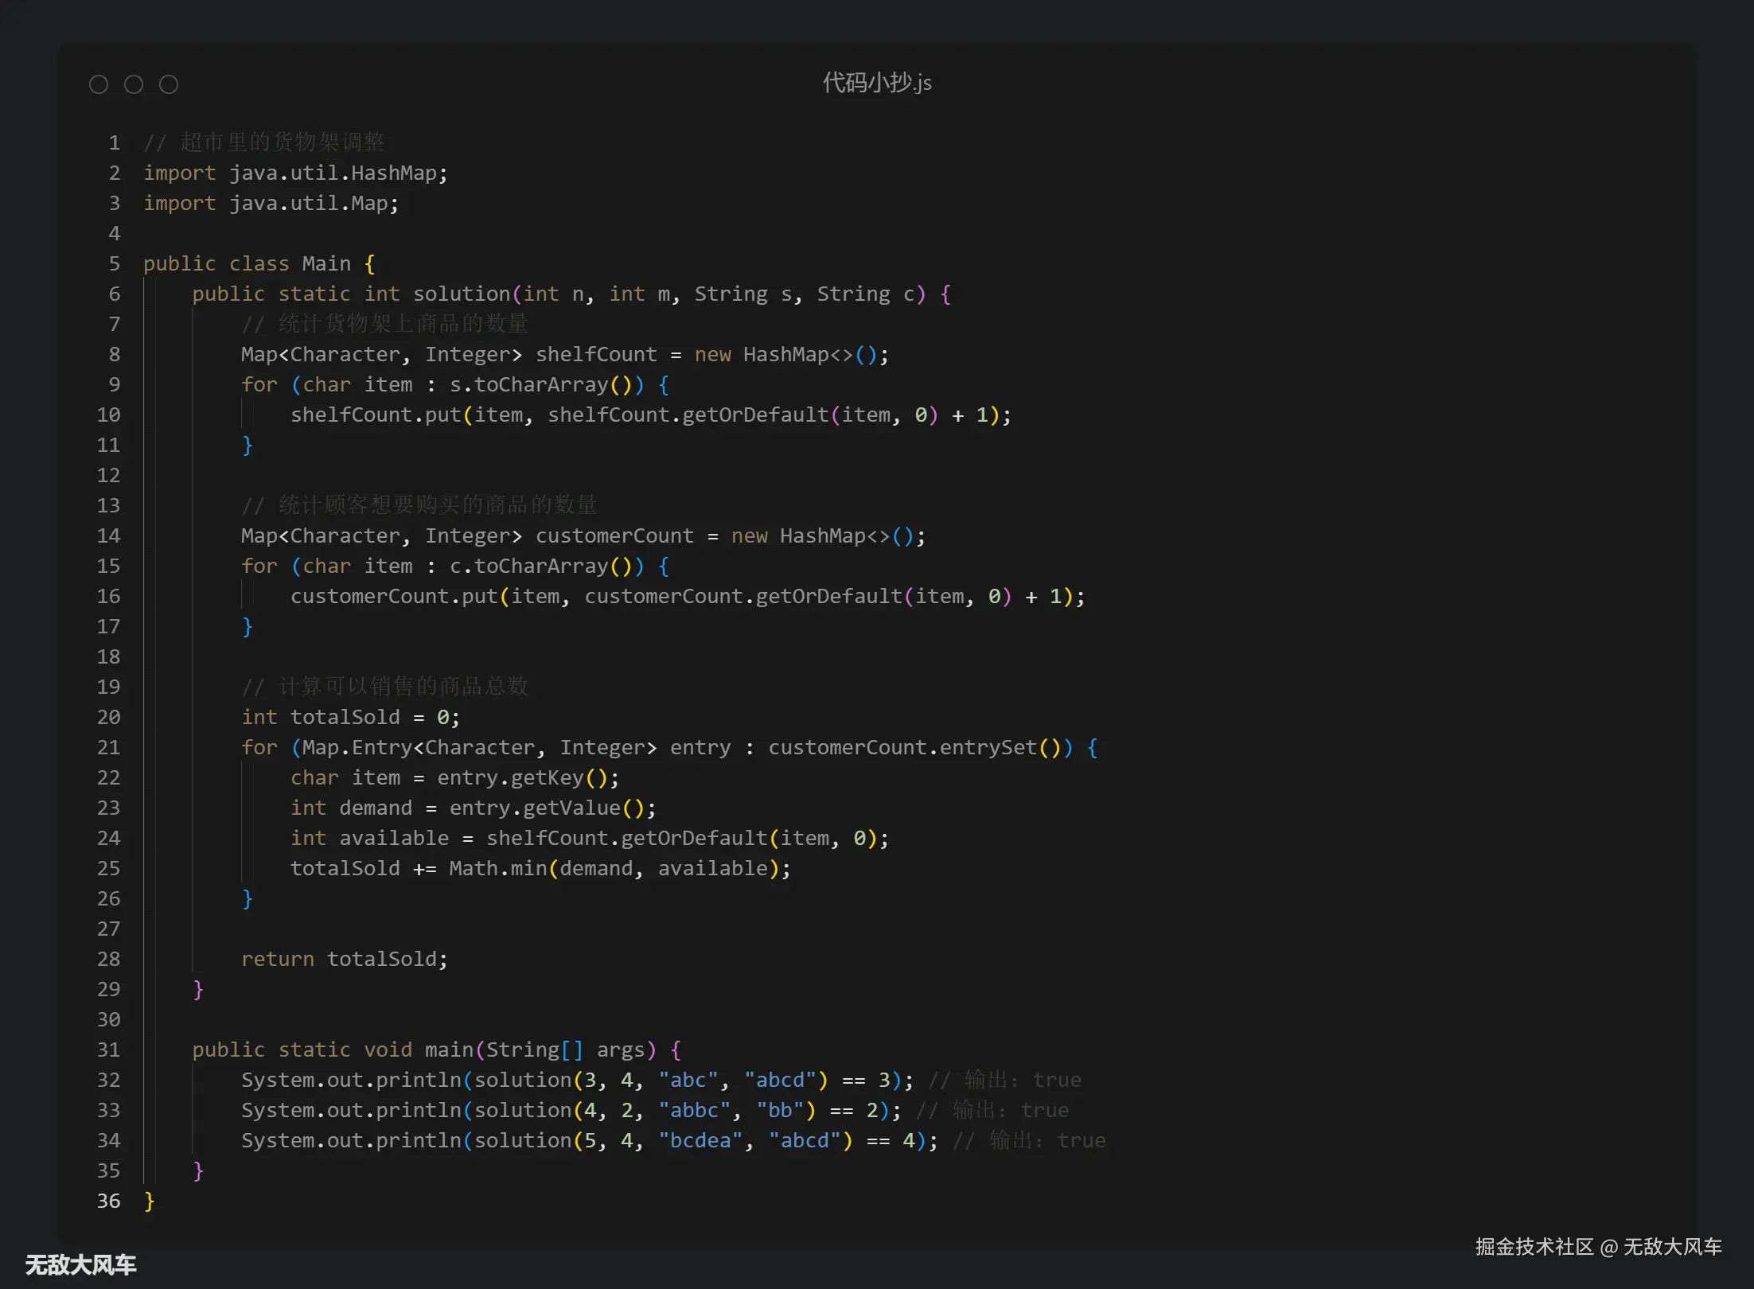
Task: Click line number 21 in gutter
Action: pos(109,748)
